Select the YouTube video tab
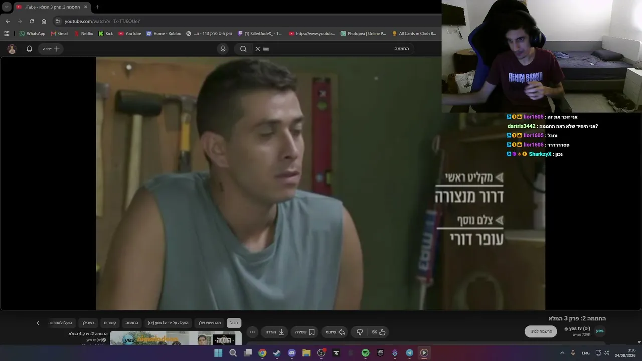The image size is (642, 361). (52, 7)
